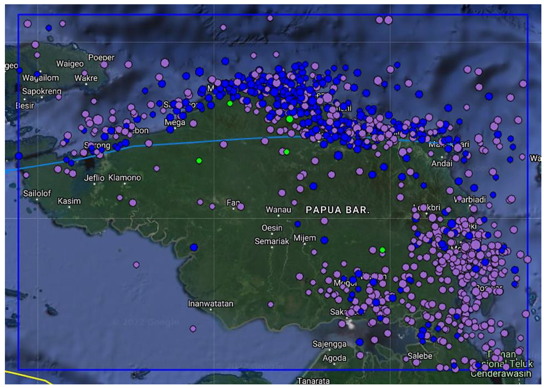The image size is (544, 388).
Task: Select the Sapokreng place label
Action: click(x=42, y=91)
